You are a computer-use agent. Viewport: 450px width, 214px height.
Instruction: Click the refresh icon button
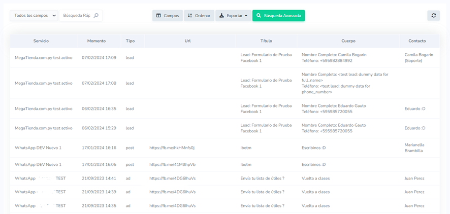coord(433,16)
